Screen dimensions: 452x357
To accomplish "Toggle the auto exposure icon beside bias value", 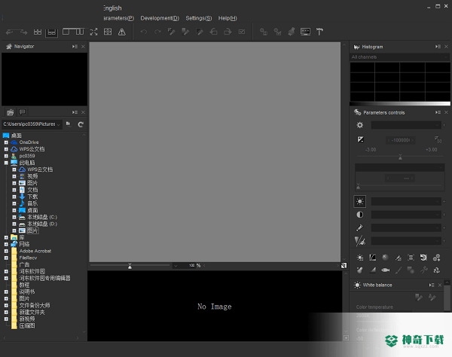I will coord(438,140).
